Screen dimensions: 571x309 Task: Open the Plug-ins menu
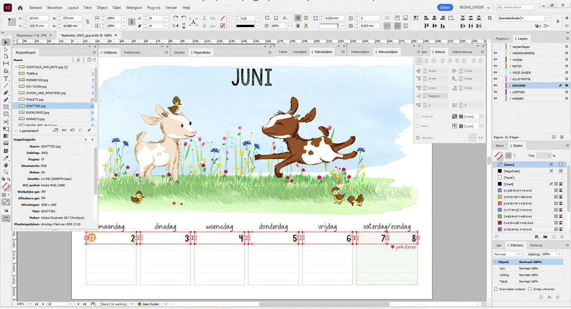(154, 8)
